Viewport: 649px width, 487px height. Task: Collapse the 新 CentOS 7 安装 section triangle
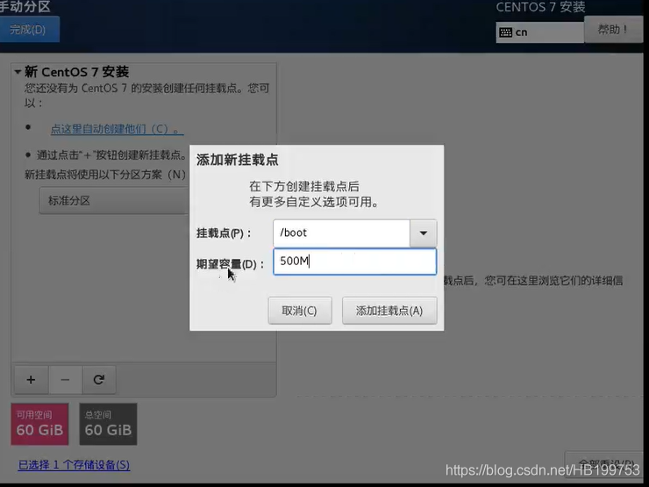pyautogui.click(x=18, y=72)
